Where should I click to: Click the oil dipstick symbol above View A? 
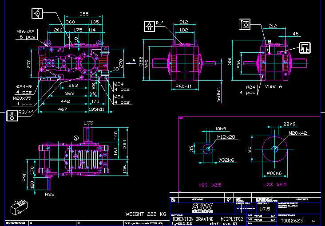pos(245,24)
